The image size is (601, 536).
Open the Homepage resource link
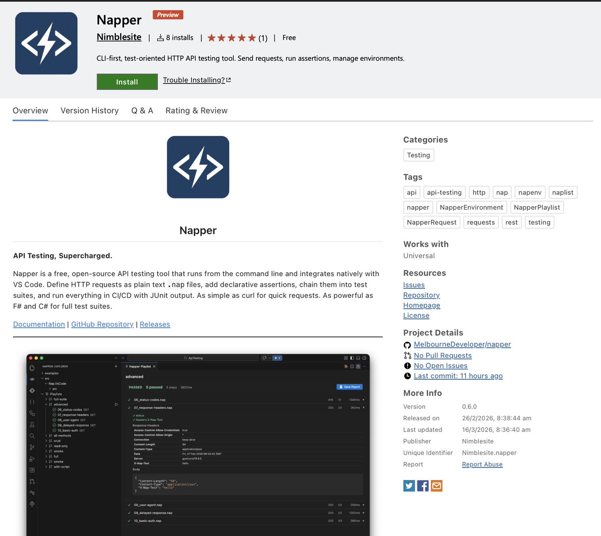tap(422, 305)
